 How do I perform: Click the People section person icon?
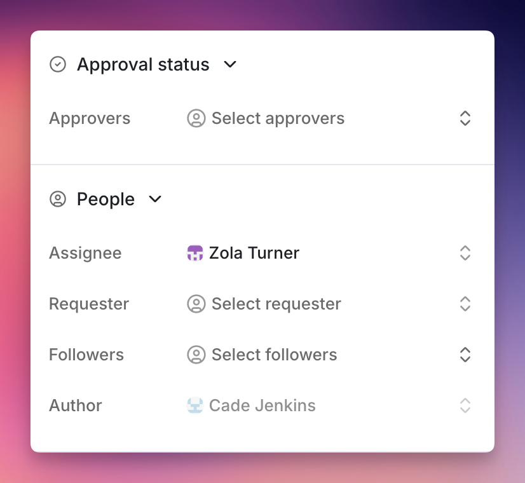58,199
